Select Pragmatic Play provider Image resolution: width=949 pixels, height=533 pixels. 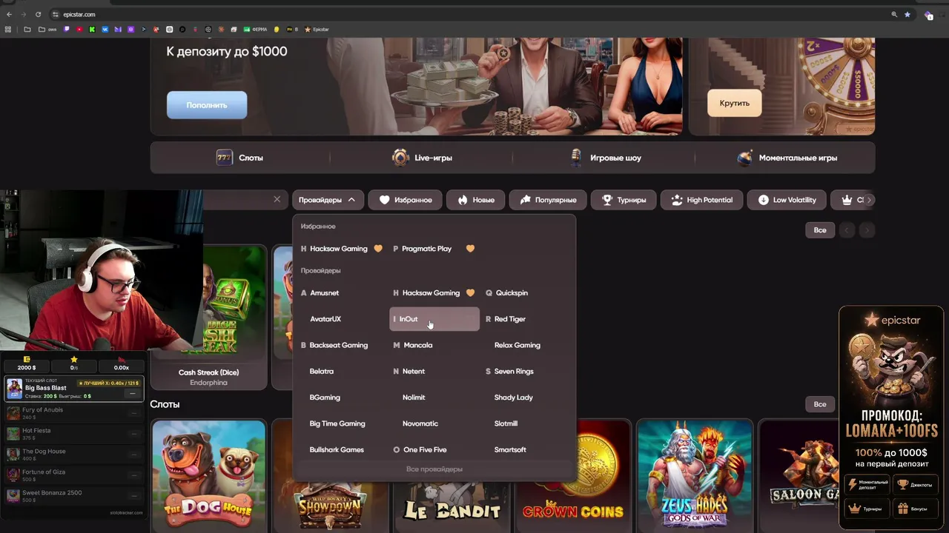click(426, 249)
